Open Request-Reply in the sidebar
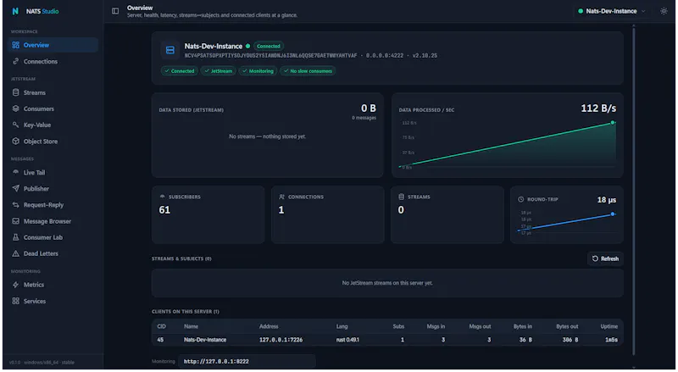Viewport: 678px width, 372px height. (x=53, y=205)
